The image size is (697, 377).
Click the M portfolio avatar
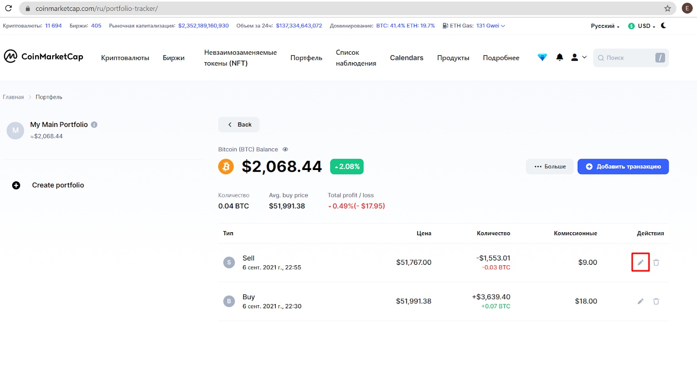pyautogui.click(x=15, y=130)
